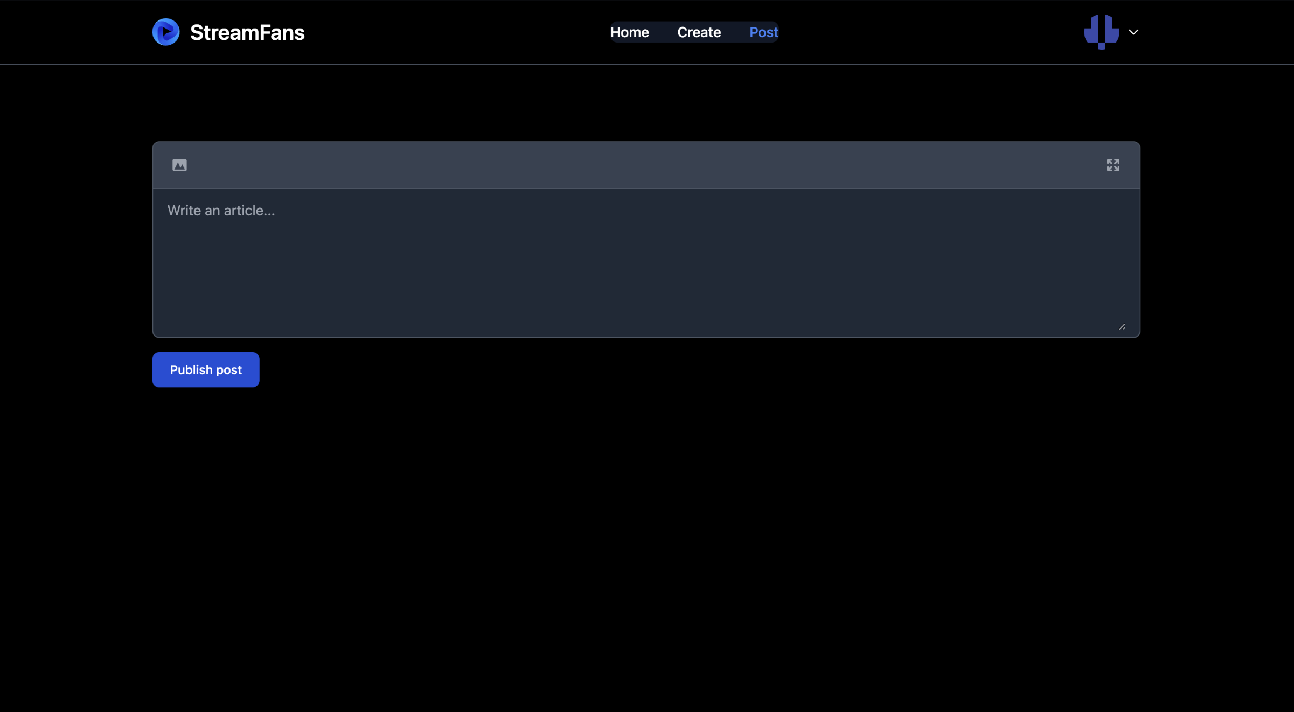Click the image upload icon in editor toolbar
The height and width of the screenshot is (712, 1294).
click(x=179, y=165)
